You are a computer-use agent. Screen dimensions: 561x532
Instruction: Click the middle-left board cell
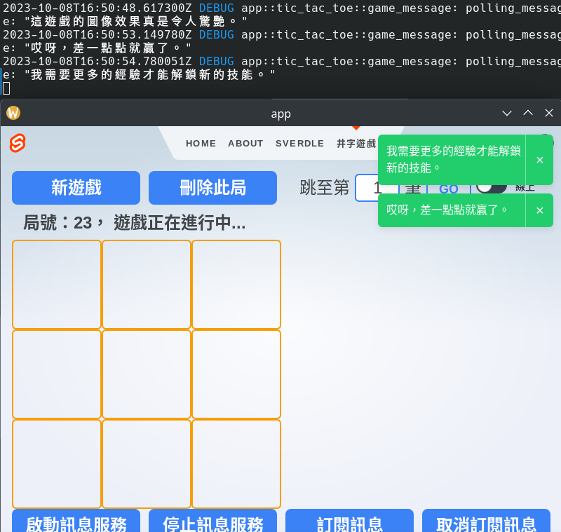point(57,374)
